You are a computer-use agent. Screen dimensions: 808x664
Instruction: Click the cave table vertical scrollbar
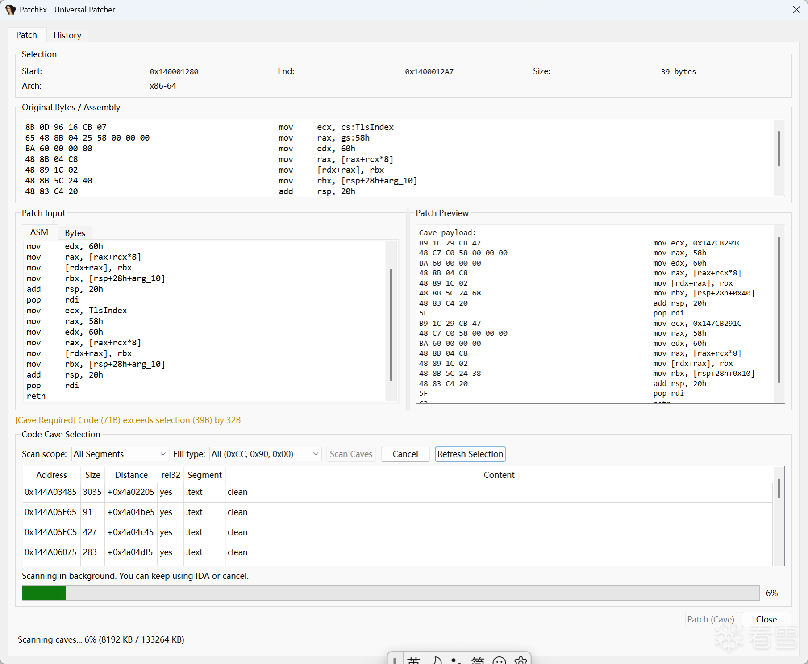(x=779, y=488)
